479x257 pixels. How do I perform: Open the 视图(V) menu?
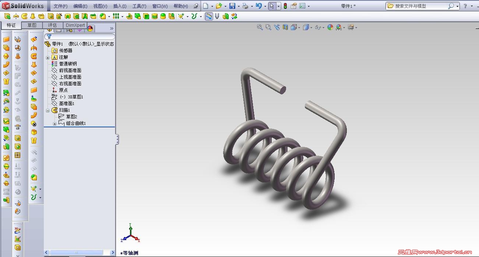pyautogui.click(x=100, y=6)
